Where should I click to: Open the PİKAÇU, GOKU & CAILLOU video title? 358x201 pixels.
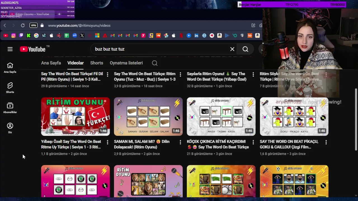click(289, 144)
